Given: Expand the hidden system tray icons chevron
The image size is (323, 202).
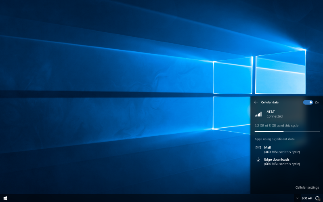Looking at the screenshot, I should click(297, 198).
